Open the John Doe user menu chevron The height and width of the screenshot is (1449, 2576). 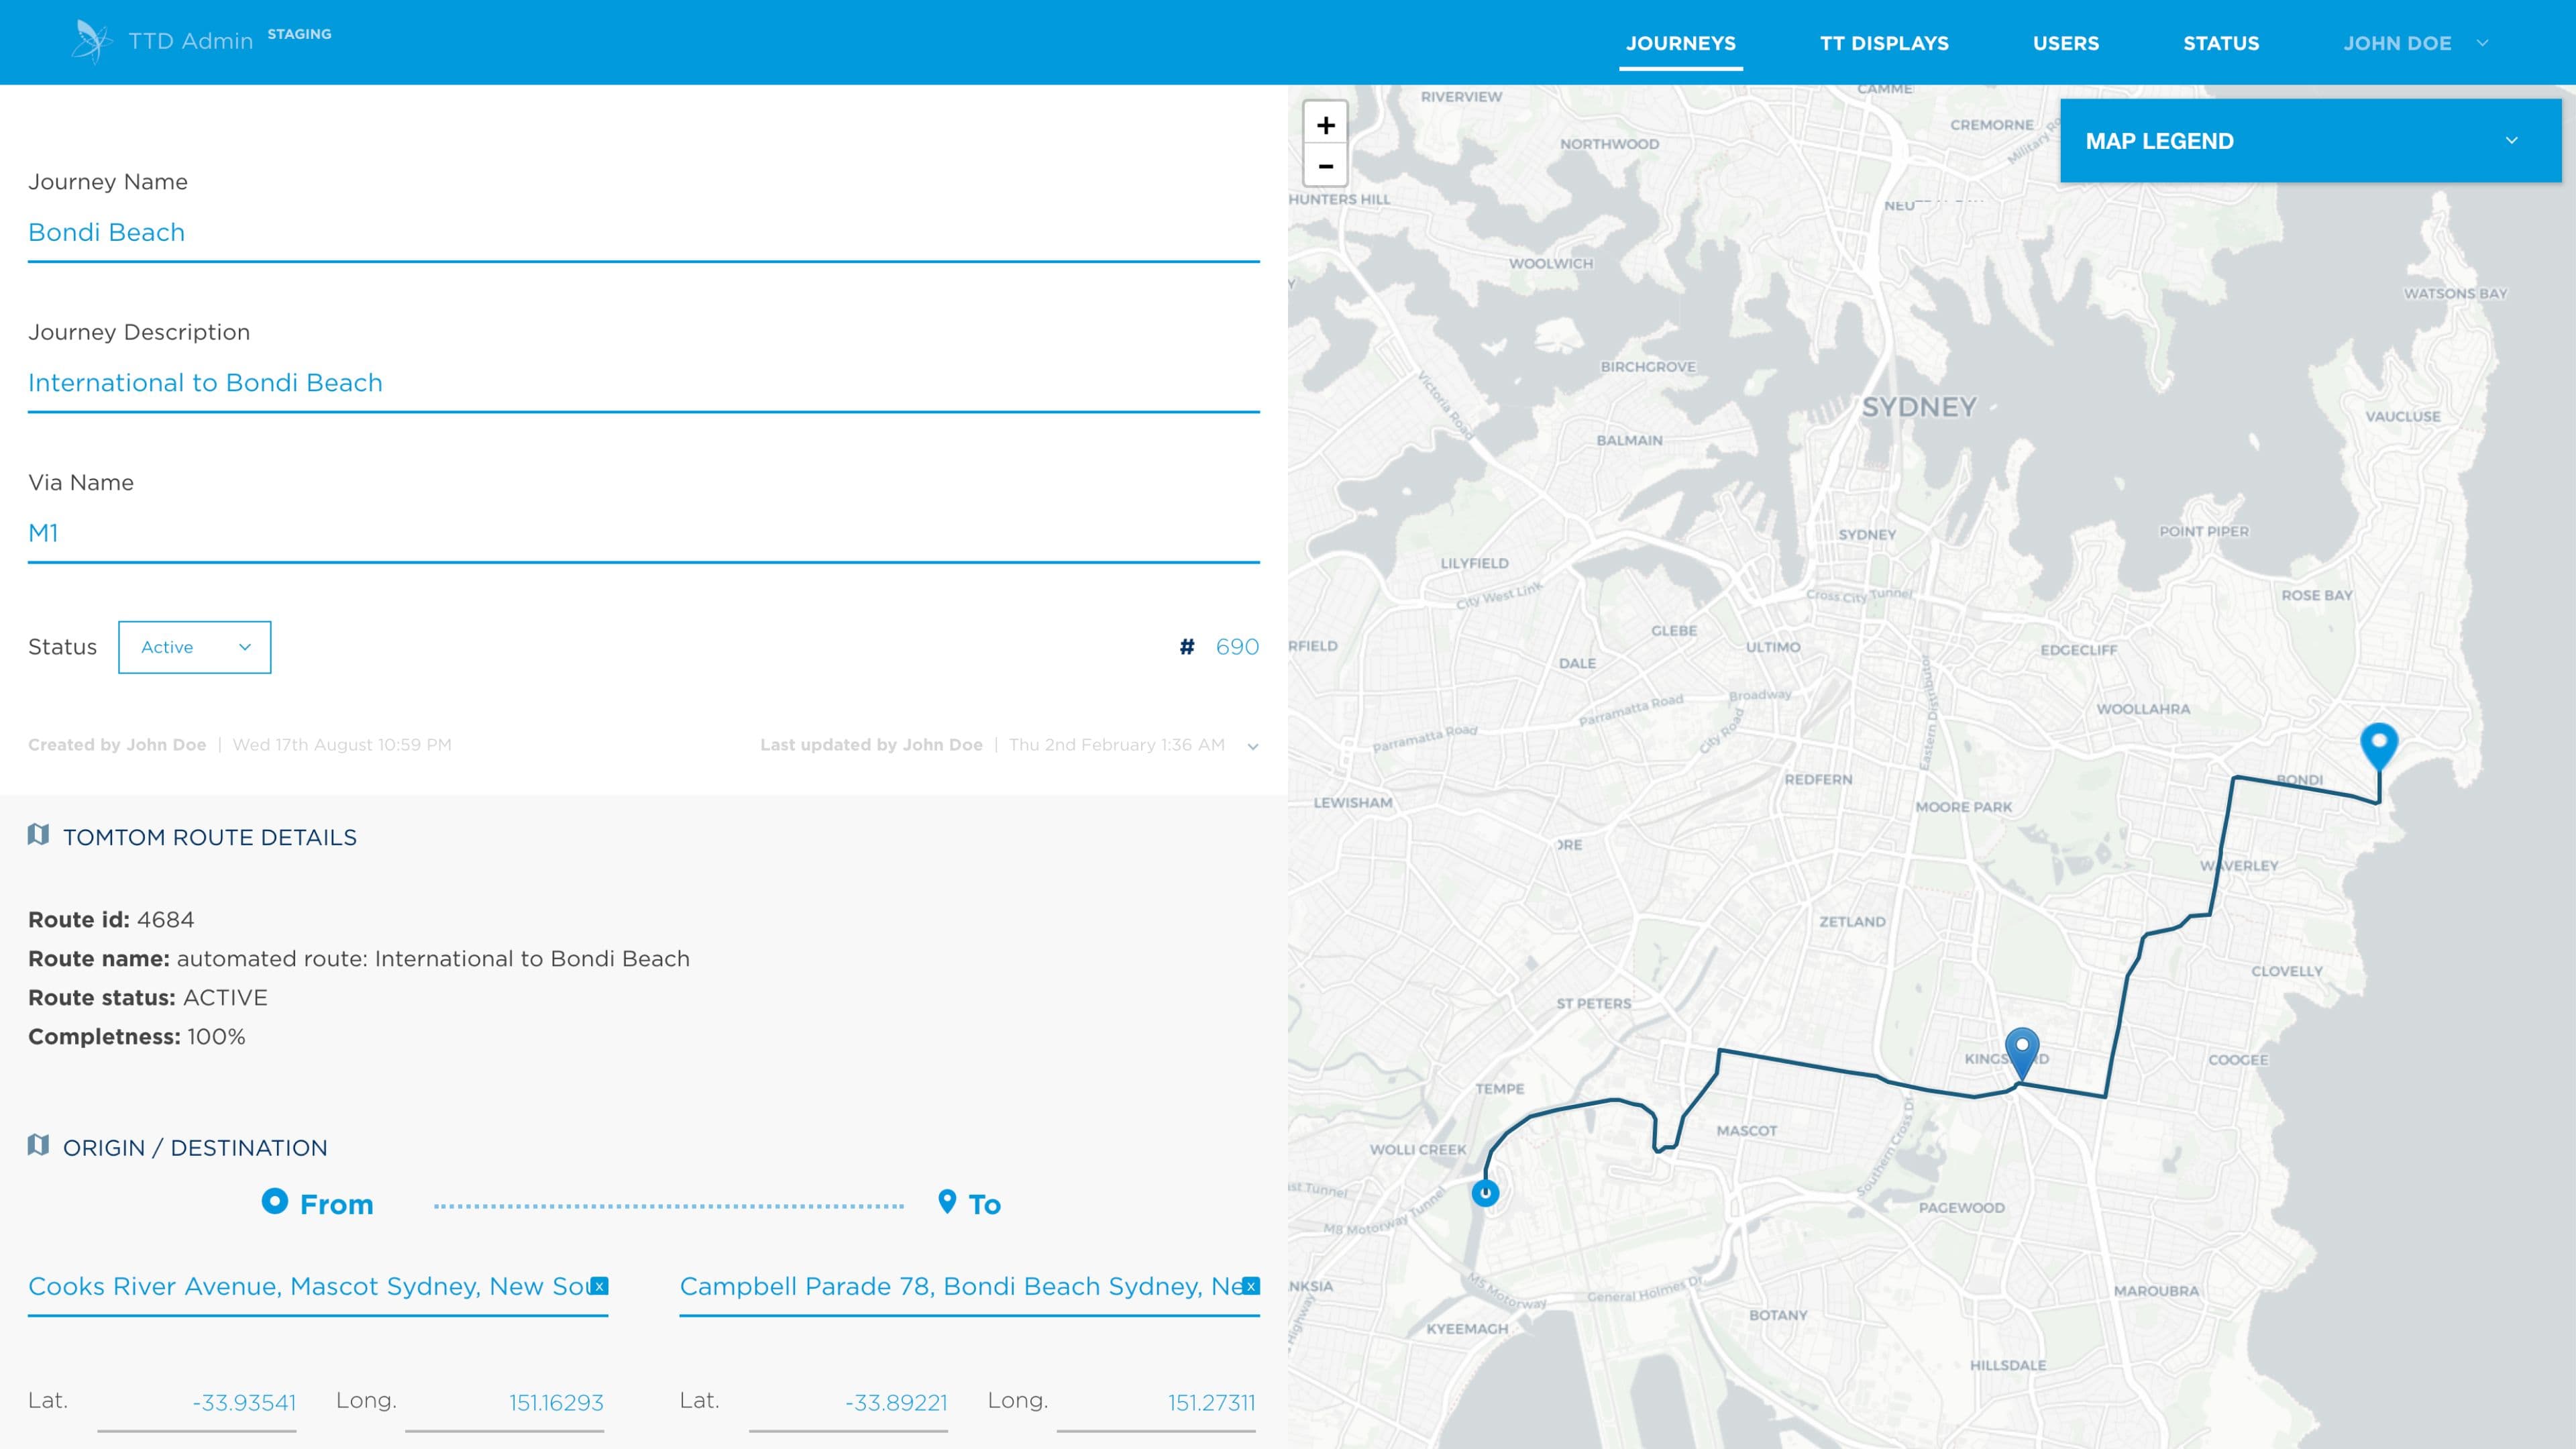pos(2482,43)
